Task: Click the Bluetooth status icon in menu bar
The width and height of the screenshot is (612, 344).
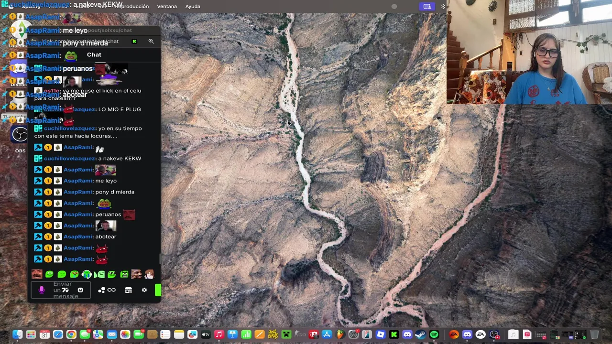Action: click(x=443, y=6)
